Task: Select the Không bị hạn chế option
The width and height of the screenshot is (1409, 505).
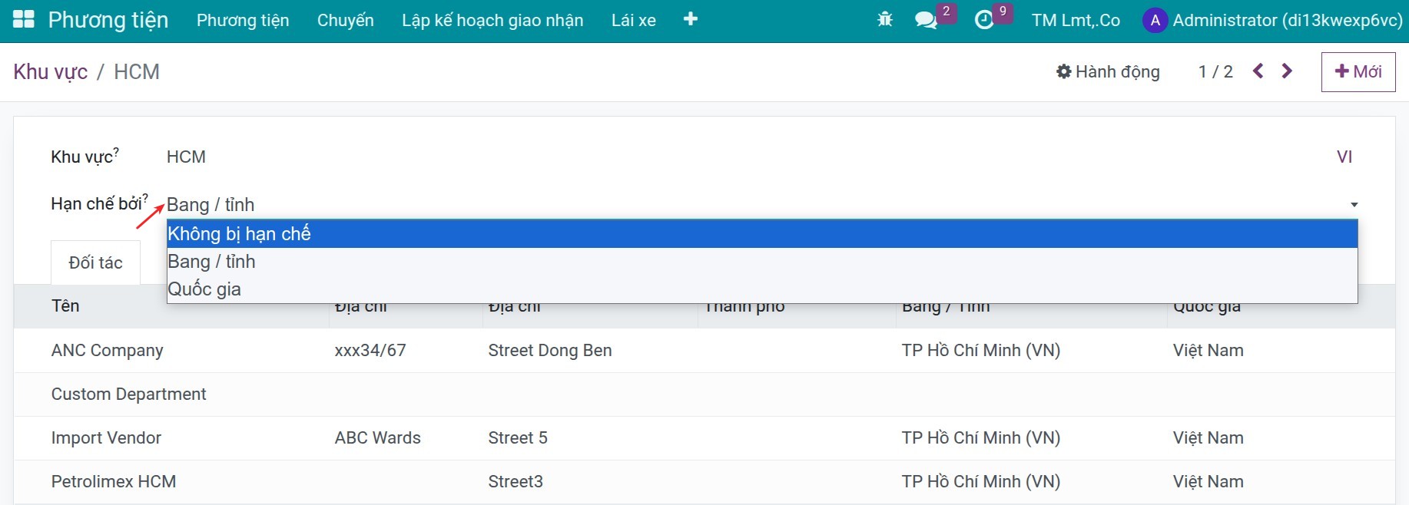Action: point(762,234)
